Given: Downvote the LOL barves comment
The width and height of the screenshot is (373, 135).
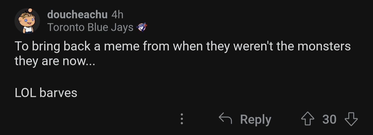Looking at the screenshot, I should pyautogui.click(x=351, y=119).
